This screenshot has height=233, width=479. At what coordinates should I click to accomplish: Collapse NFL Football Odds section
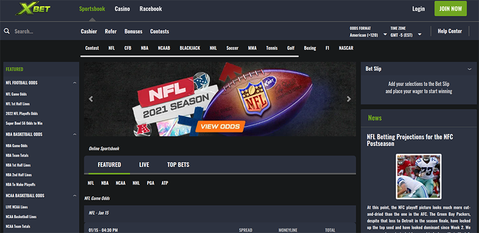[x=75, y=83]
